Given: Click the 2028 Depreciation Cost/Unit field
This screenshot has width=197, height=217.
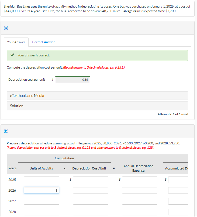Looking at the screenshot, I should [91, 212].
